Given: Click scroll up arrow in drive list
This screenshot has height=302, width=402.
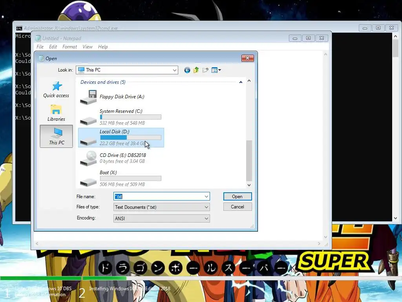Looking at the screenshot, I should pos(249,81).
